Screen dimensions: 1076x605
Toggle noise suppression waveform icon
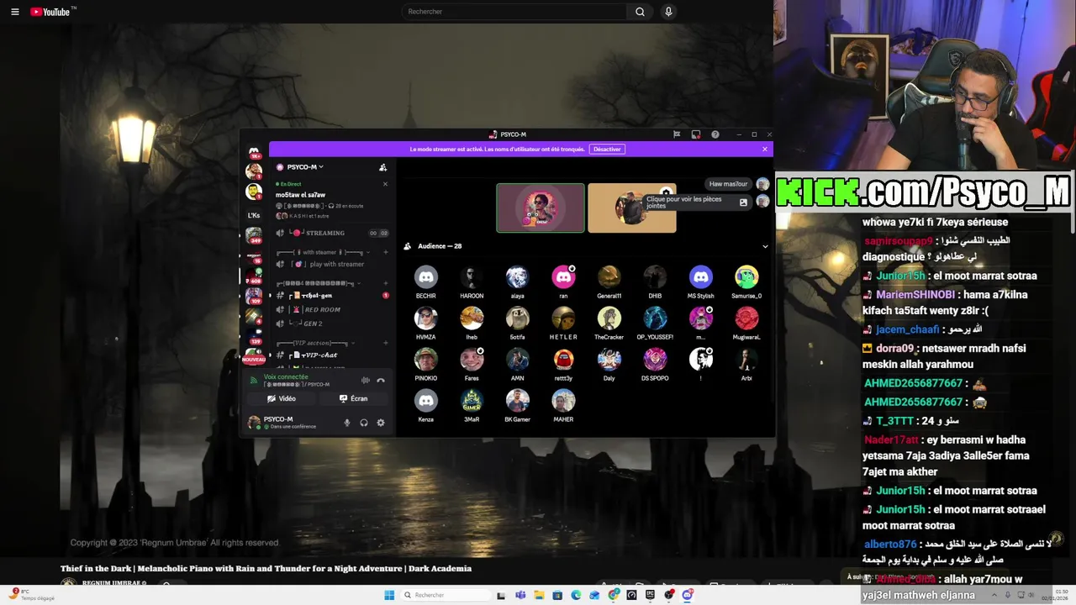point(365,381)
